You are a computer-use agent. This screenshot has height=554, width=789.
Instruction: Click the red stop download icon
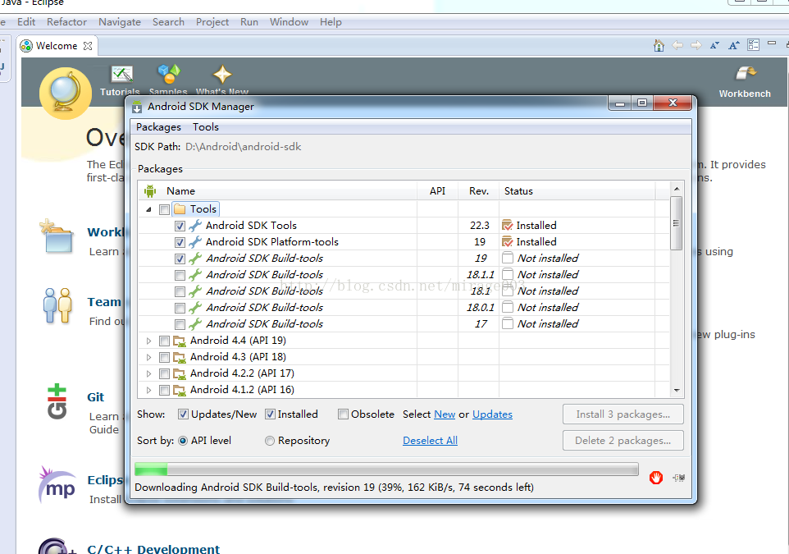point(655,478)
